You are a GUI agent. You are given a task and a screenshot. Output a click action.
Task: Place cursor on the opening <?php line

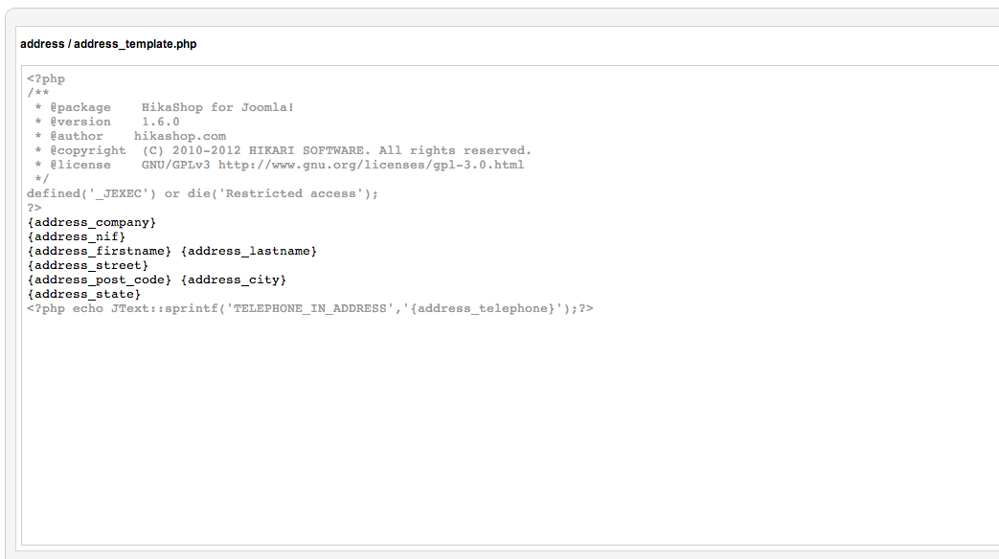click(x=46, y=78)
